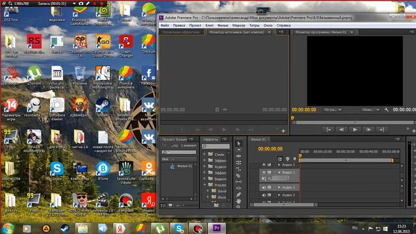
Task: Select the Rolling Edit tool
Action: click(x=239, y=162)
